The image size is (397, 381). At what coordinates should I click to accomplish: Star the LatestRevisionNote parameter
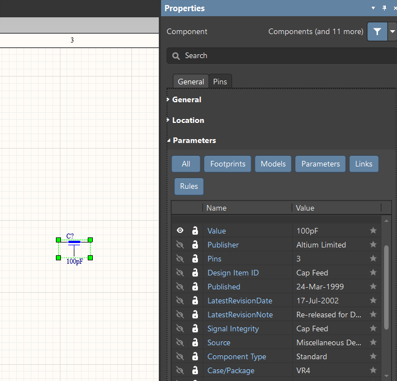pyautogui.click(x=373, y=314)
